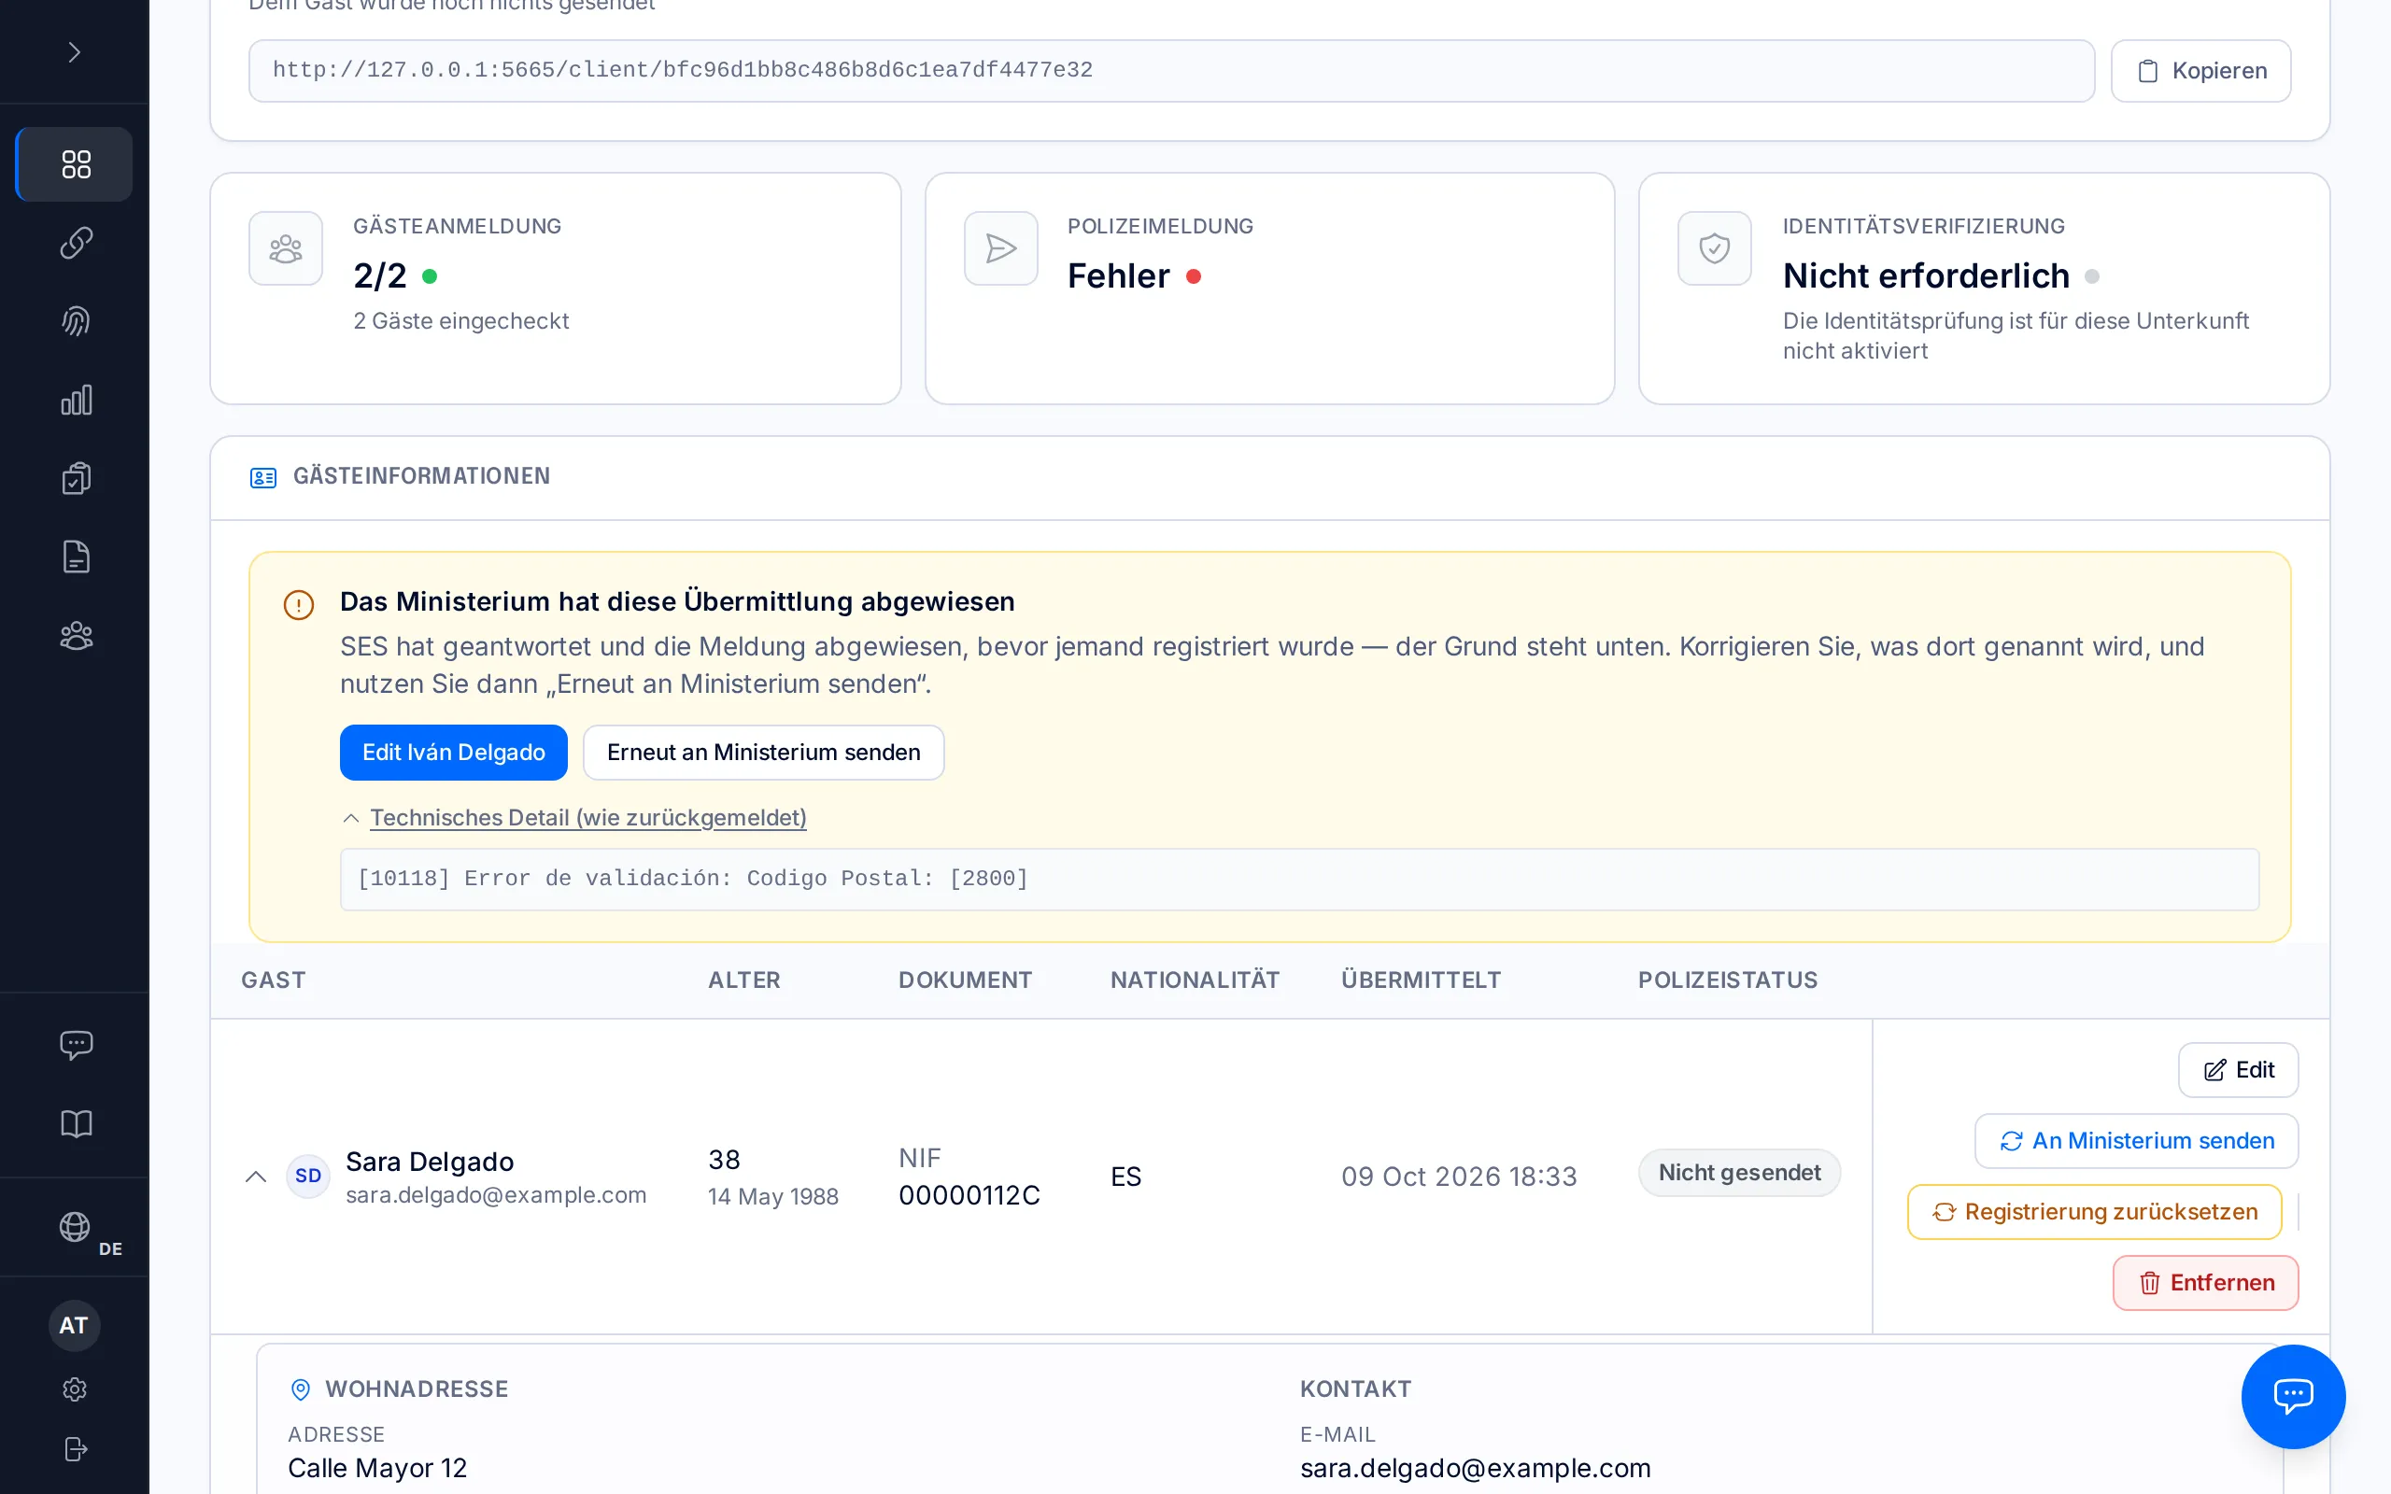Click An Ministerium senden button
The height and width of the screenshot is (1494, 2391).
point(2136,1141)
